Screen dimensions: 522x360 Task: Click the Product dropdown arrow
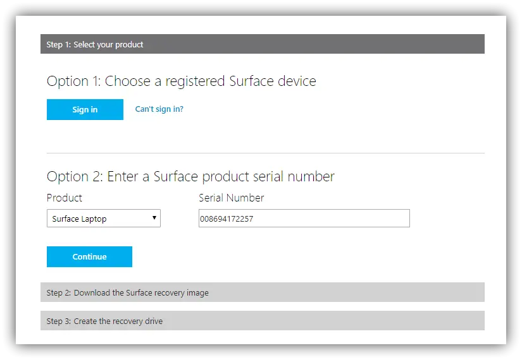pyautogui.click(x=154, y=219)
